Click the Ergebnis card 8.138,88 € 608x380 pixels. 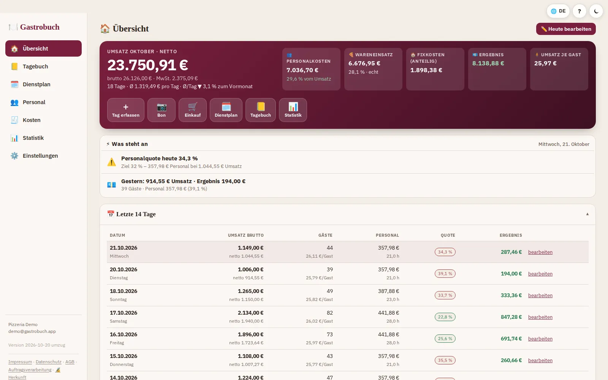(x=497, y=69)
